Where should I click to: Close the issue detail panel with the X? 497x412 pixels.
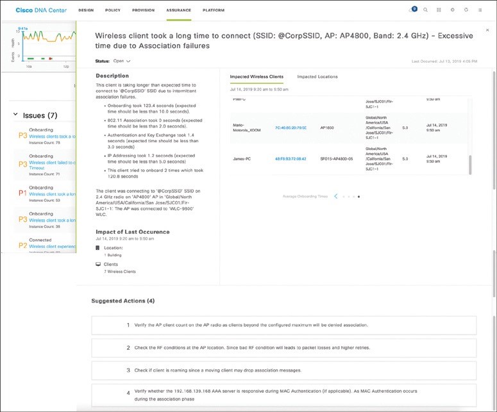[x=487, y=30]
